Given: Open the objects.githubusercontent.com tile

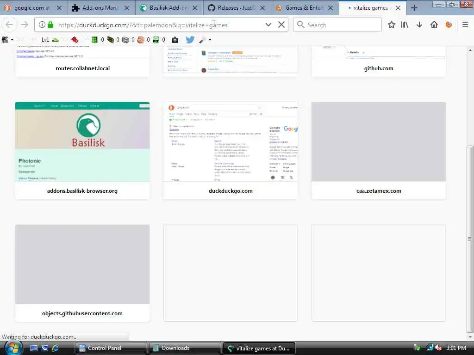Looking at the screenshot, I should [82, 273].
